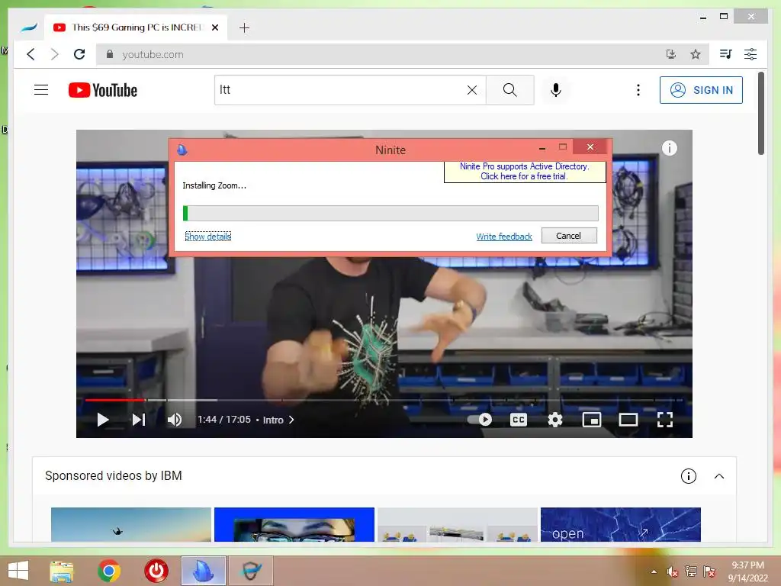The image size is (781, 586).
Task: Launch Chrome from the taskbar
Action: pyautogui.click(x=108, y=571)
